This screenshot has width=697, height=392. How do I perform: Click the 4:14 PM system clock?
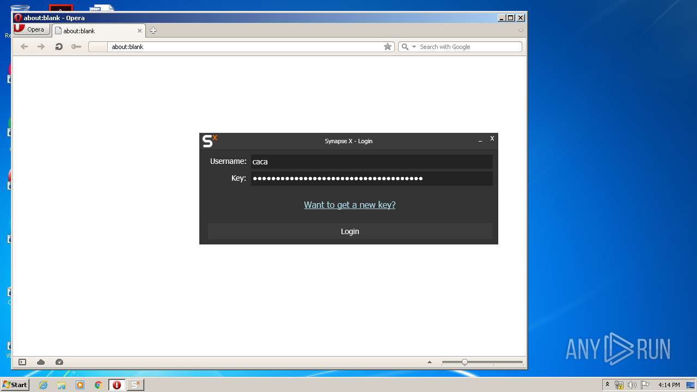tap(669, 385)
